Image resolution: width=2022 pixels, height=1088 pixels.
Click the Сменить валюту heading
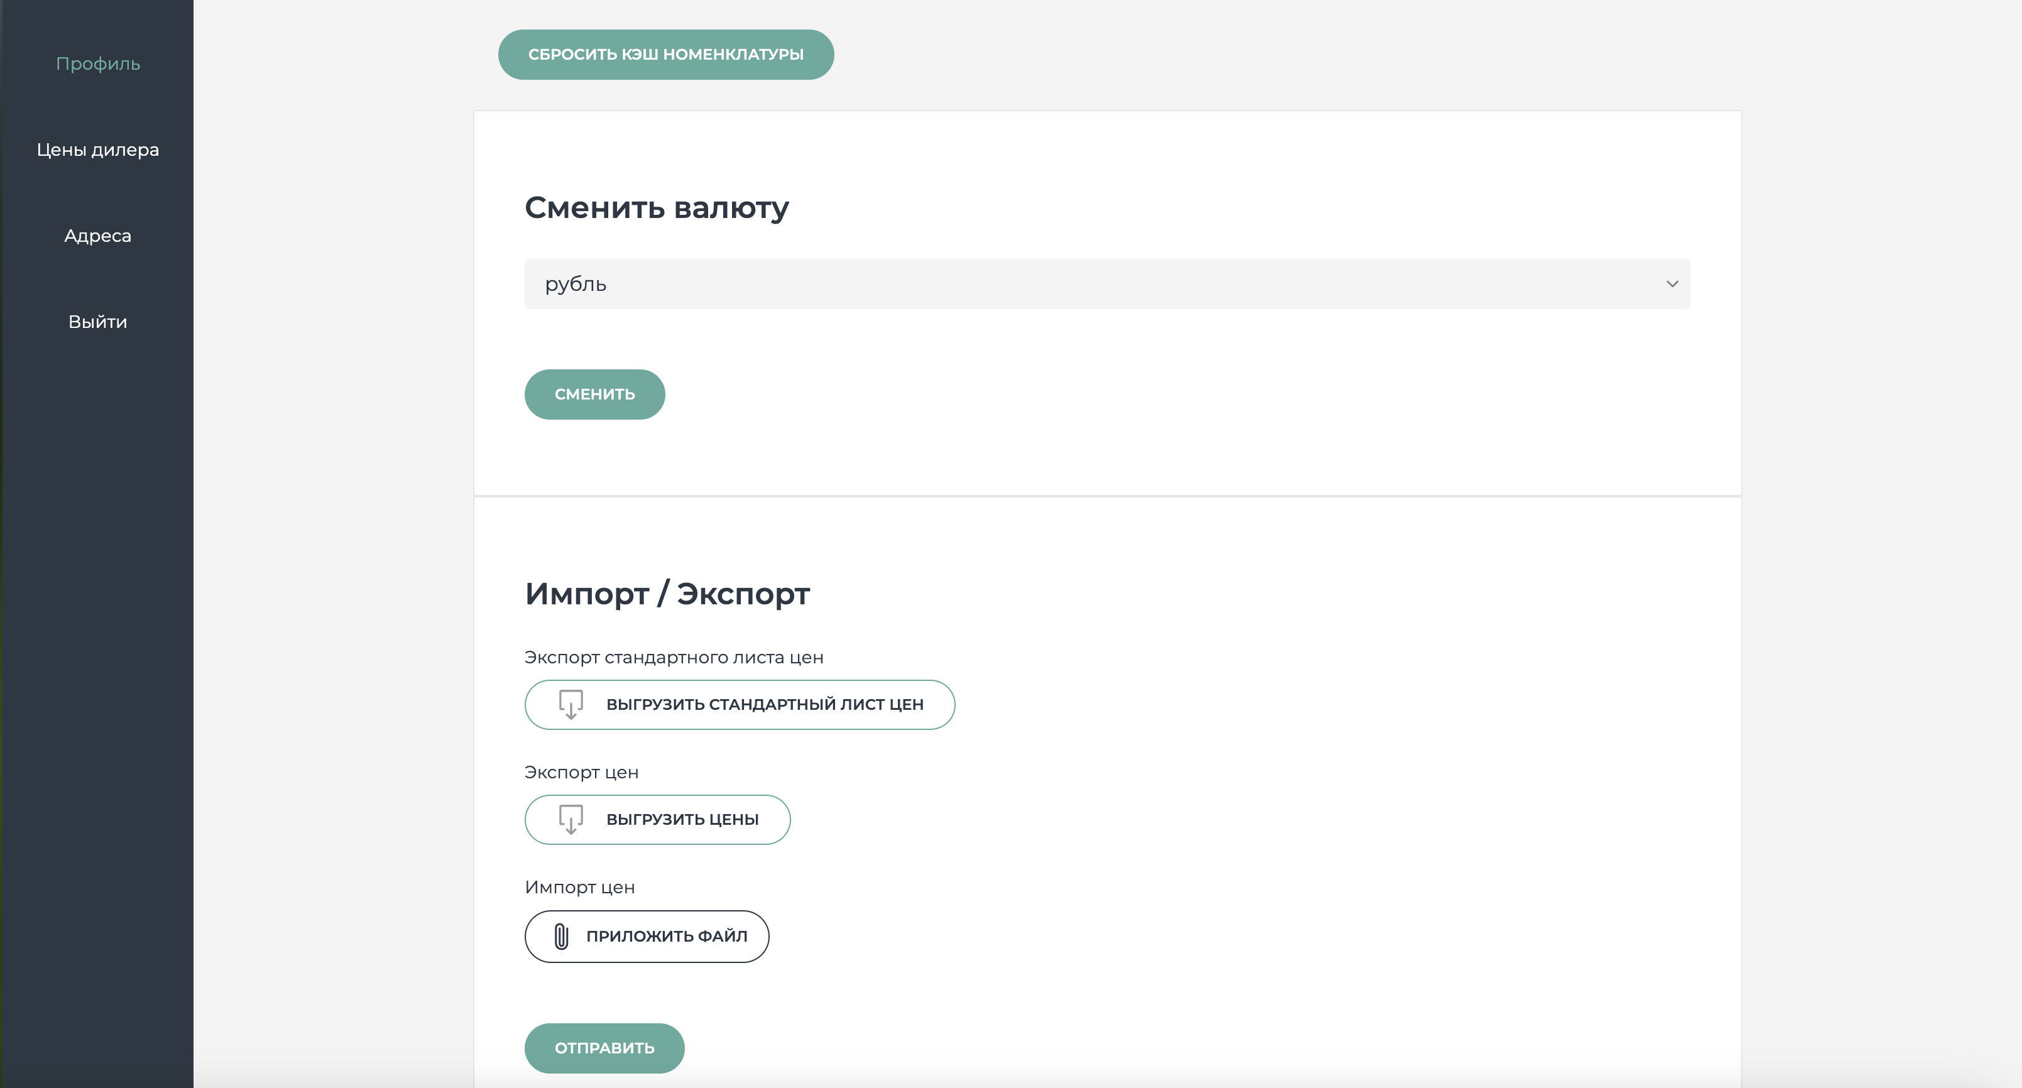(657, 208)
